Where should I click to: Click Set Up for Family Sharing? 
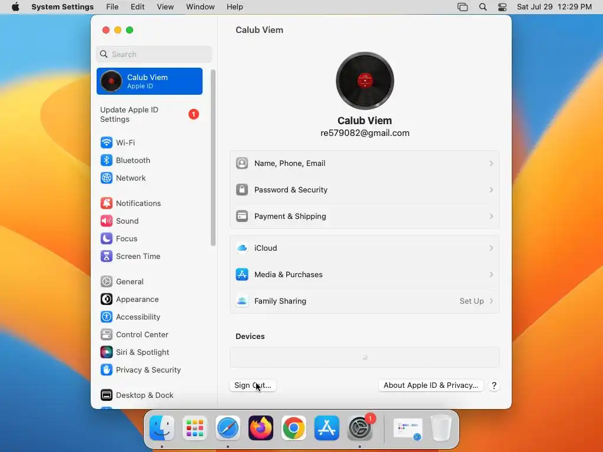pos(472,301)
